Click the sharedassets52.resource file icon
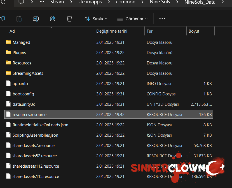Viewport: 232px width, 188px height. coord(8,156)
